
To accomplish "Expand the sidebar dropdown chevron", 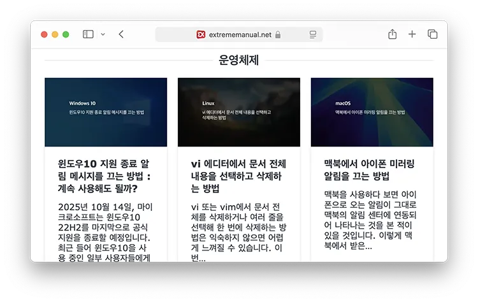I will pyautogui.click(x=103, y=34).
